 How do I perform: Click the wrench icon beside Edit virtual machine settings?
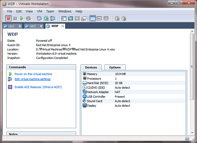pos(10,79)
